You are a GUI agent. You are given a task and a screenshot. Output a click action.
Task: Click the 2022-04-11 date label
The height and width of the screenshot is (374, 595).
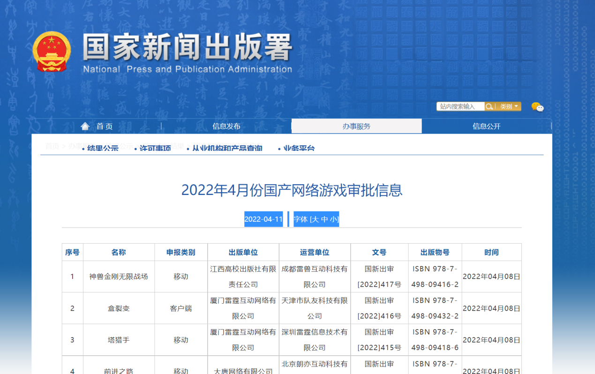pos(263,219)
